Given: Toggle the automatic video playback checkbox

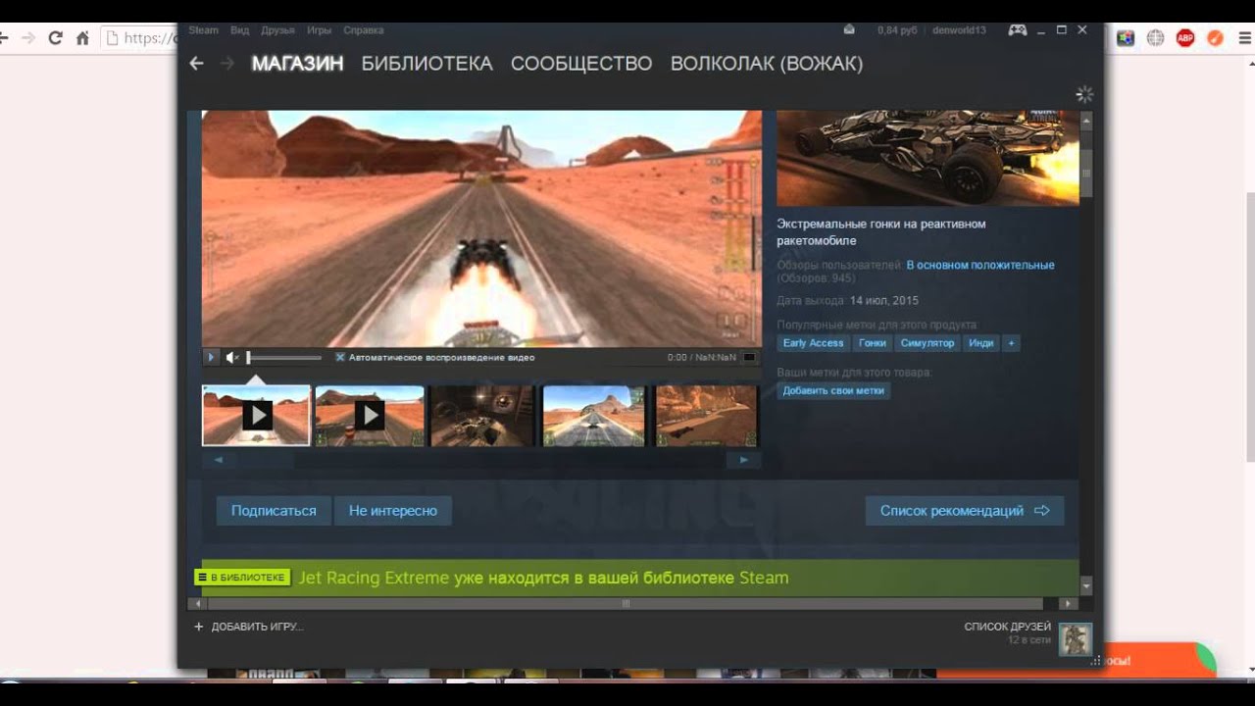Looking at the screenshot, I should tap(340, 358).
